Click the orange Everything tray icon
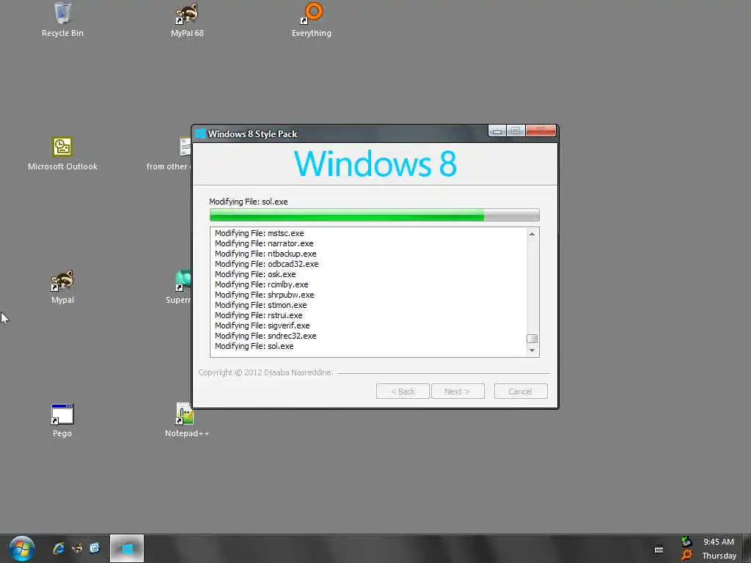The width and height of the screenshot is (751, 563). [x=686, y=556]
